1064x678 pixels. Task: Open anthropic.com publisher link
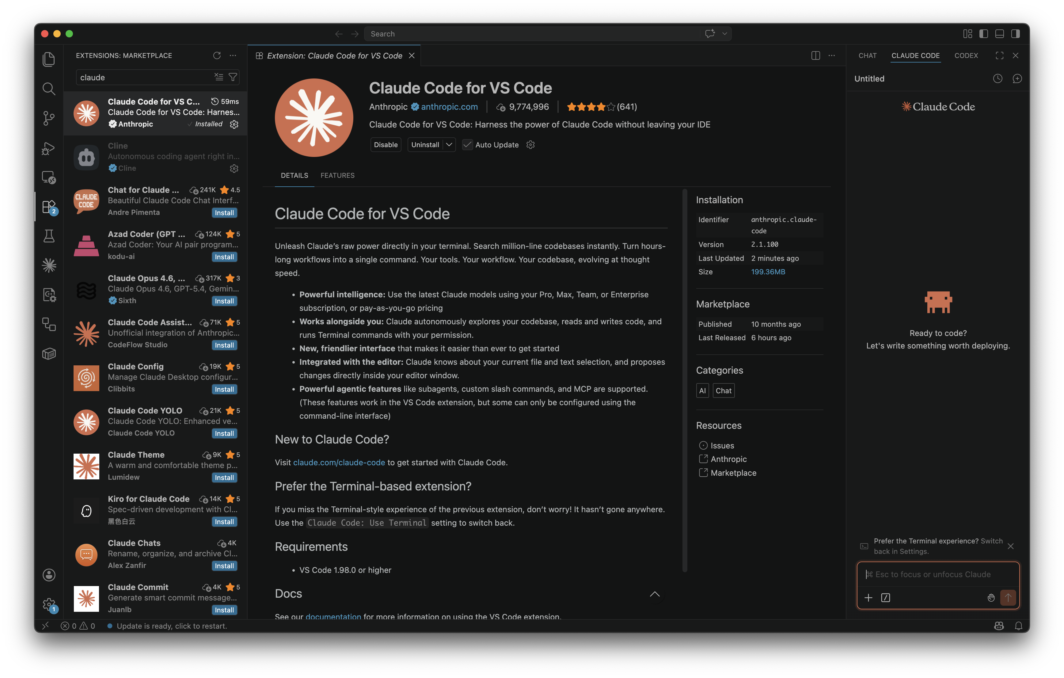449,107
